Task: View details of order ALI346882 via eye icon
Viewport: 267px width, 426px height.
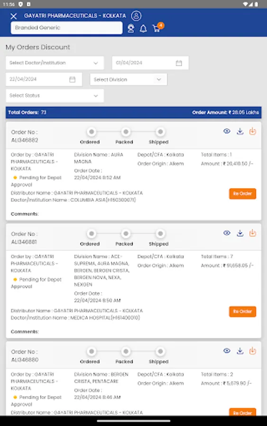Action: 227,131
